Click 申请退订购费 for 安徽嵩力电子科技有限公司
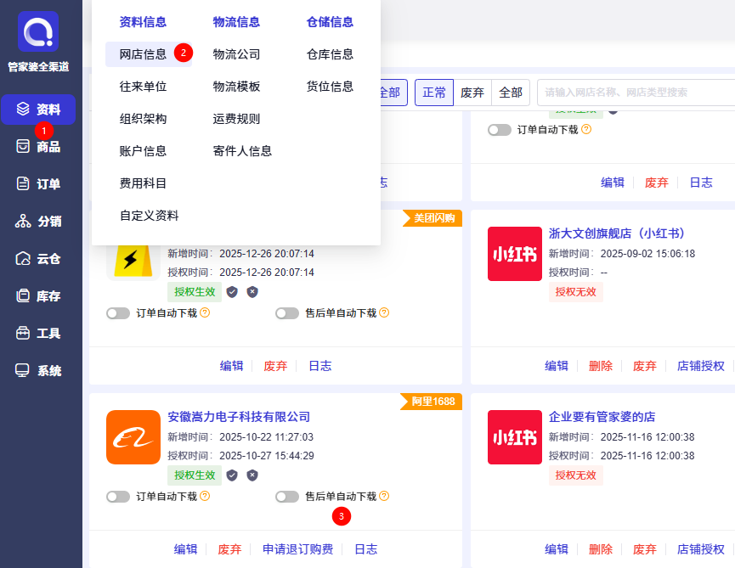Viewport: 735px width, 568px height. point(297,549)
